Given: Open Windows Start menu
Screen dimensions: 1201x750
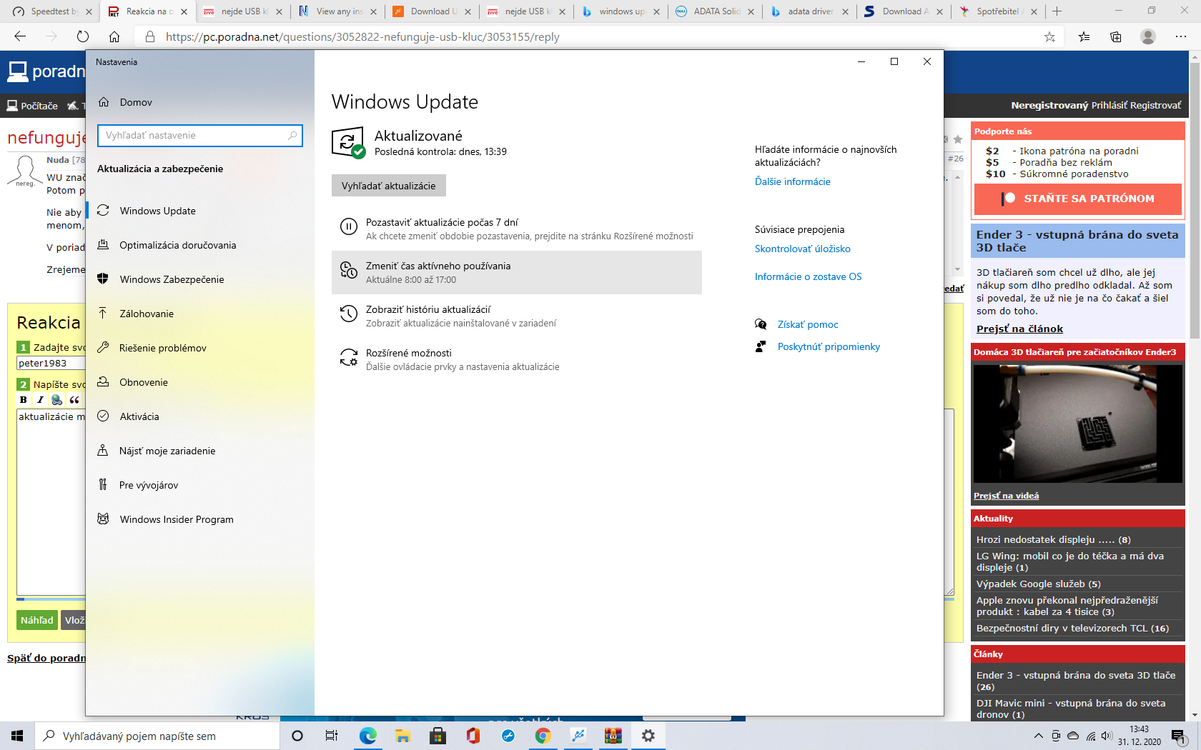Looking at the screenshot, I should click(x=17, y=736).
